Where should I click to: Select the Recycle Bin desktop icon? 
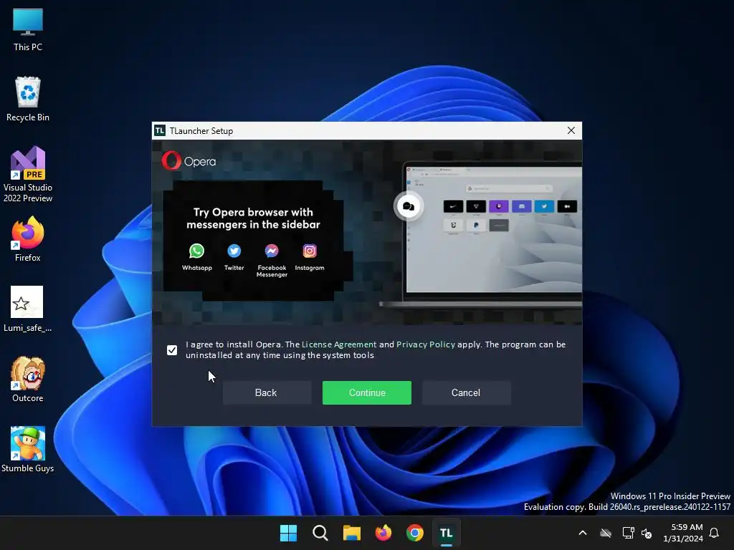click(x=28, y=99)
